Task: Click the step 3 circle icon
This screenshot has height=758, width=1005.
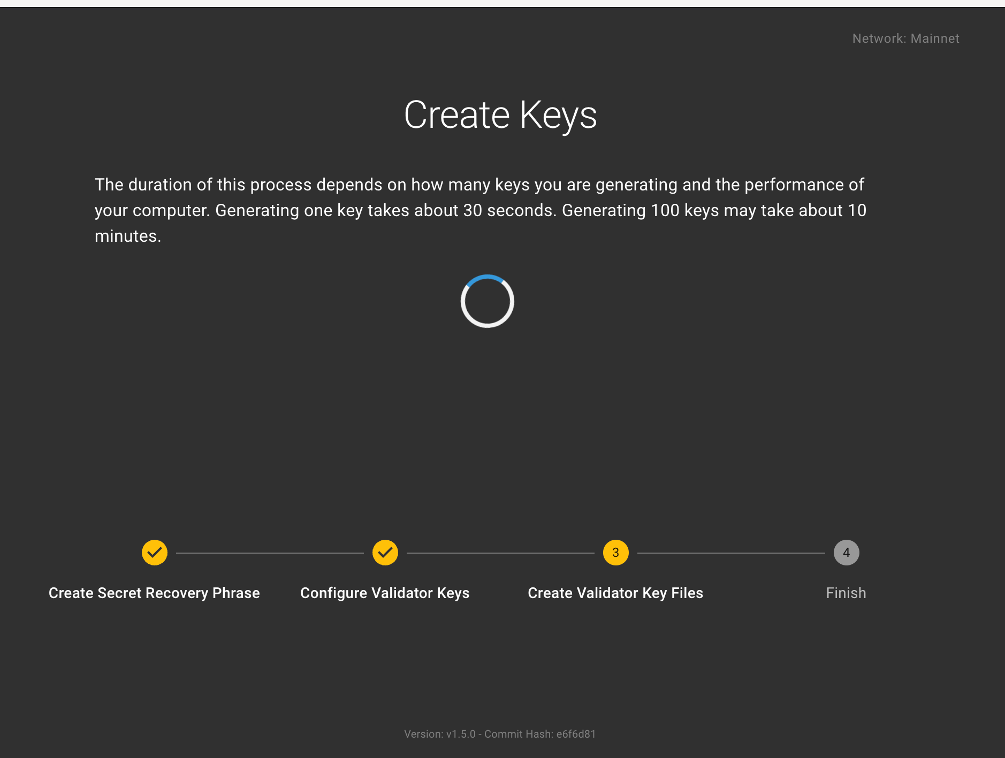Action: pyautogui.click(x=616, y=553)
